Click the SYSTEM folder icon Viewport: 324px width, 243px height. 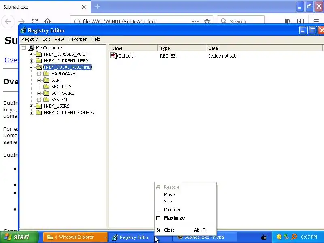47,100
